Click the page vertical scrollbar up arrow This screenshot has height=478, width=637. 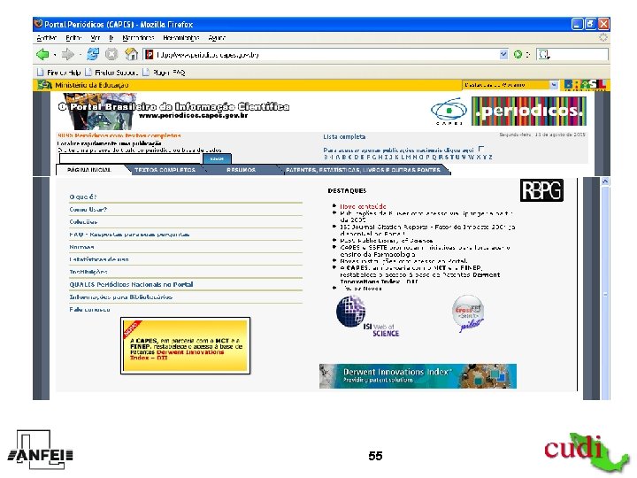point(605,181)
